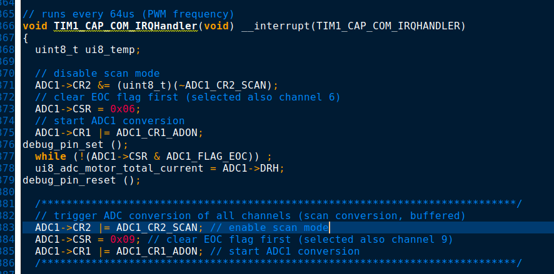Click the ui8_adc_motor_total_current variable
This screenshot has height=274, width=554.
[119, 169]
